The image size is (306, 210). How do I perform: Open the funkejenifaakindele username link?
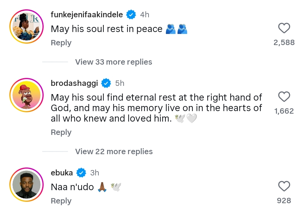(87, 15)
